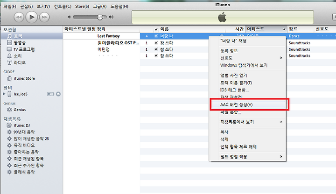
Task: Click the Apple logo in the status display
Action: [222, 17]
